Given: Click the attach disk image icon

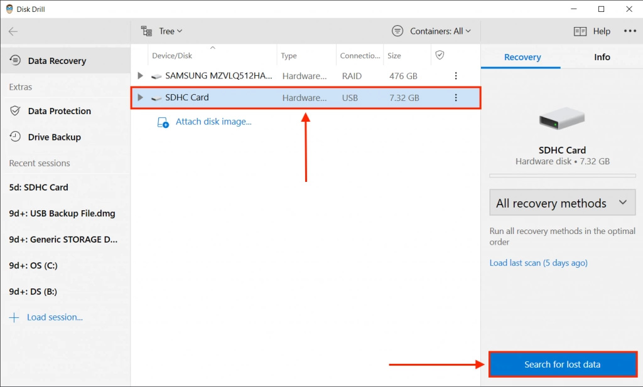Looking at the screenshot, I should click(x=163, y=122).
